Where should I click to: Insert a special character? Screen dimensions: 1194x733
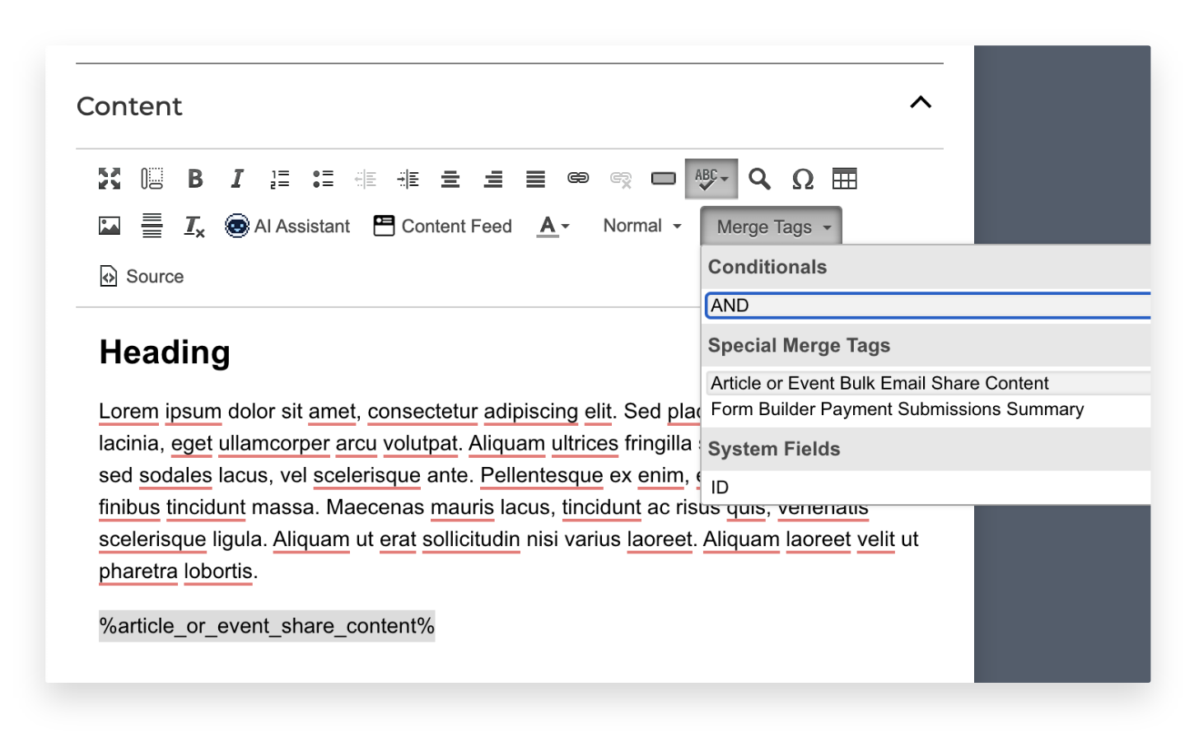click(802, 178)
